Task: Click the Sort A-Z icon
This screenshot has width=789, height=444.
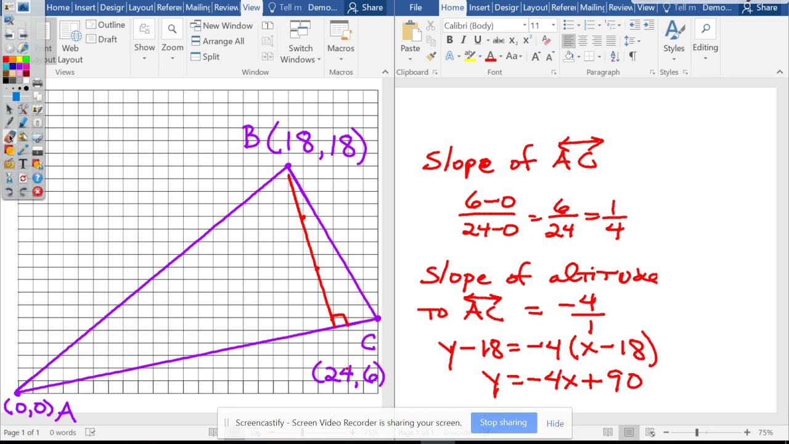Action: 615,56
